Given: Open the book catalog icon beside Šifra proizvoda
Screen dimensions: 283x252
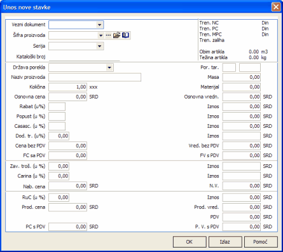Looking at the screenshot, I should pos(125,35).
